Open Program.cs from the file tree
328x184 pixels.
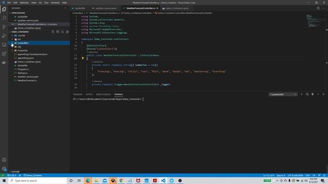point(23,70)
